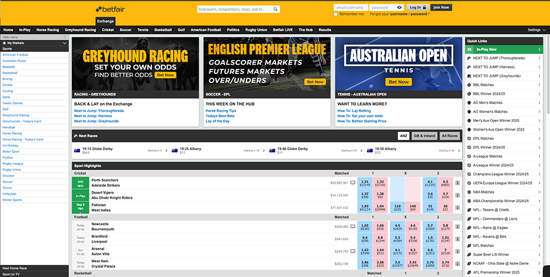Expand the My Markets section
This screenshot has width=550, height=277.
point(64,43)
